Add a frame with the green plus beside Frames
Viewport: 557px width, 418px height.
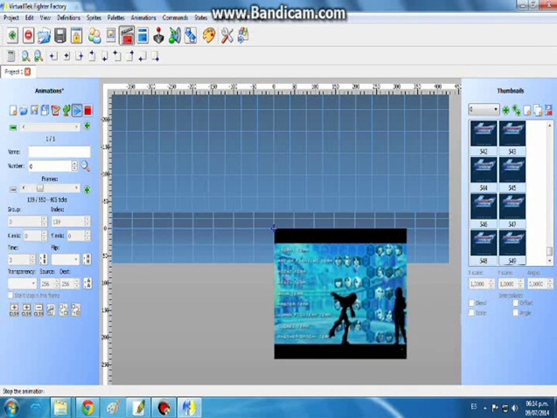point(86,190)
